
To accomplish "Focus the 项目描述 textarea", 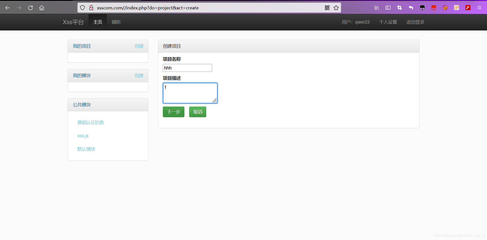I will pyautogui.click(x=190, y=93).
